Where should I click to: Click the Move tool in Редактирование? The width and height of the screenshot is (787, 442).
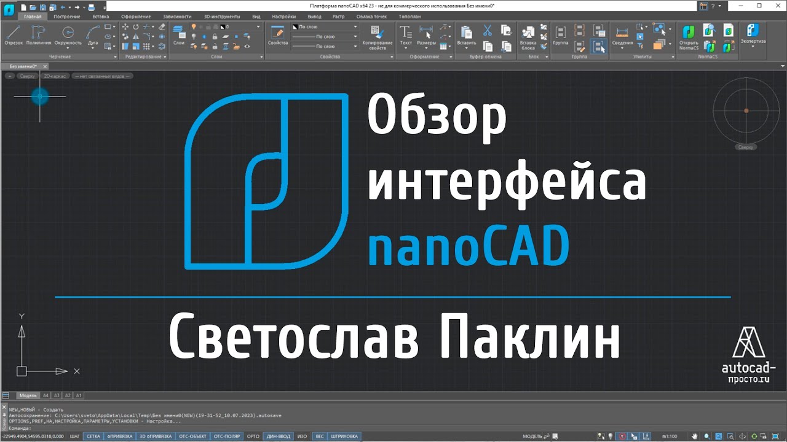(125, 27)
